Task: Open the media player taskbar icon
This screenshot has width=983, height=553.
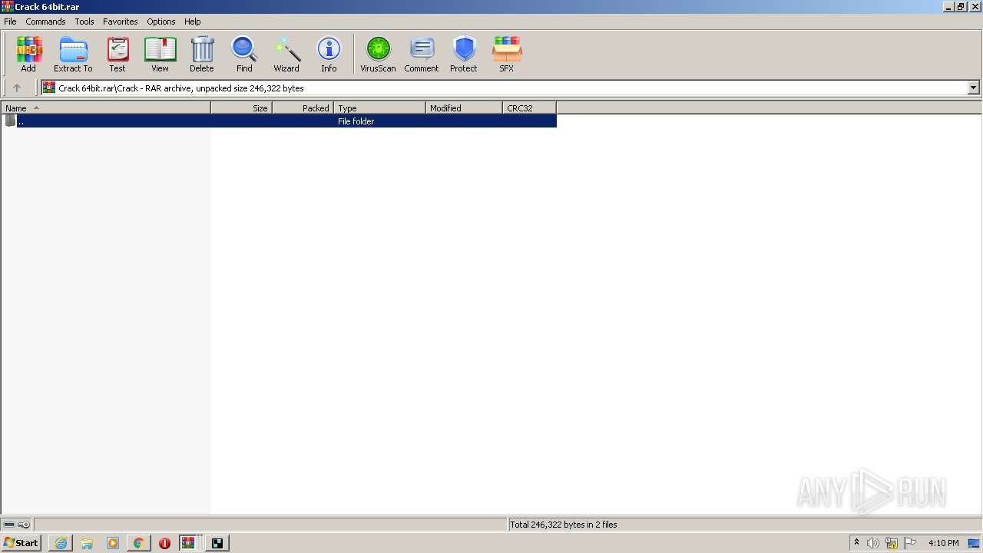Action: [x=113, y=543]
